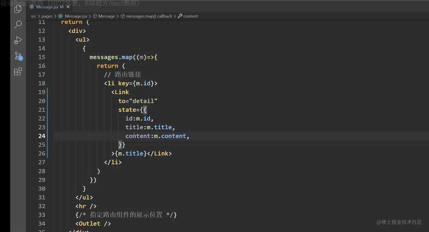This screenshot has height=232, width=429.
Task: Click the content:m.content, line
Action: tap(157, 136)
